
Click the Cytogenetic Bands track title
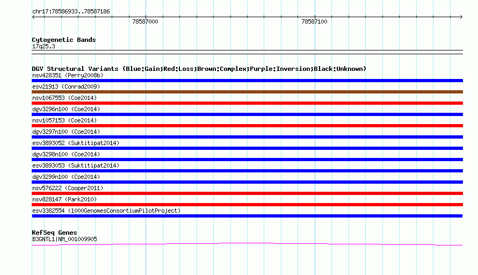(64, 40)
